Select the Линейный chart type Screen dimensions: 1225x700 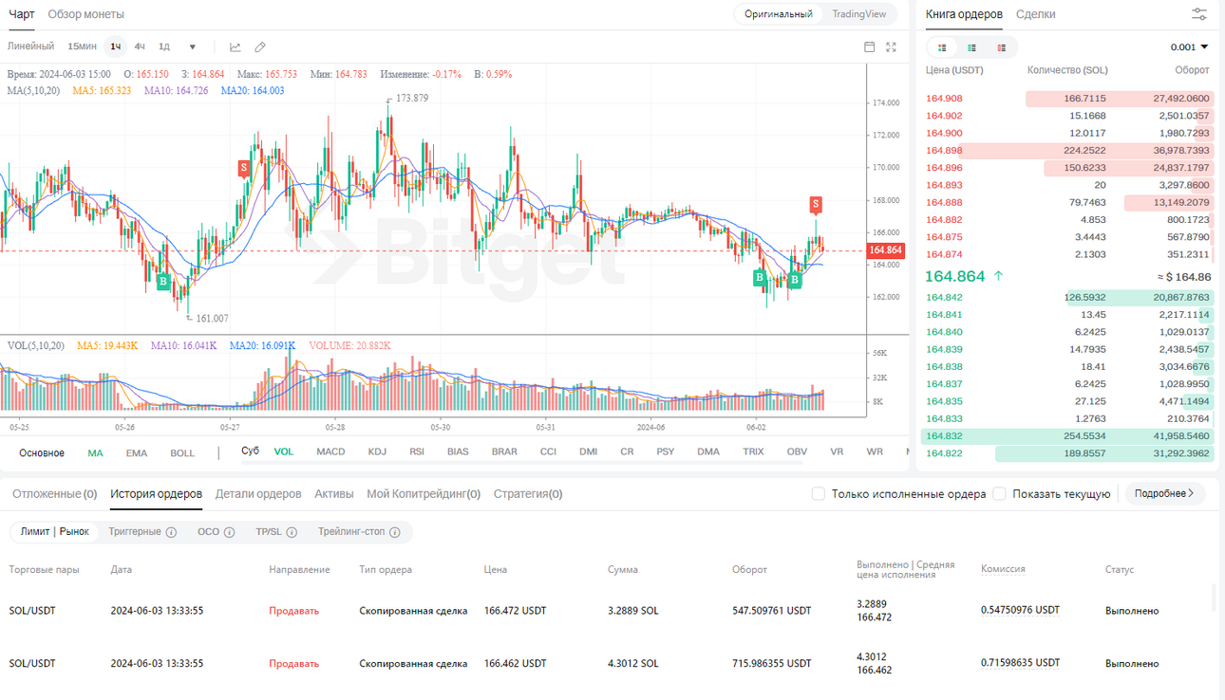click(x=31, y=46)
